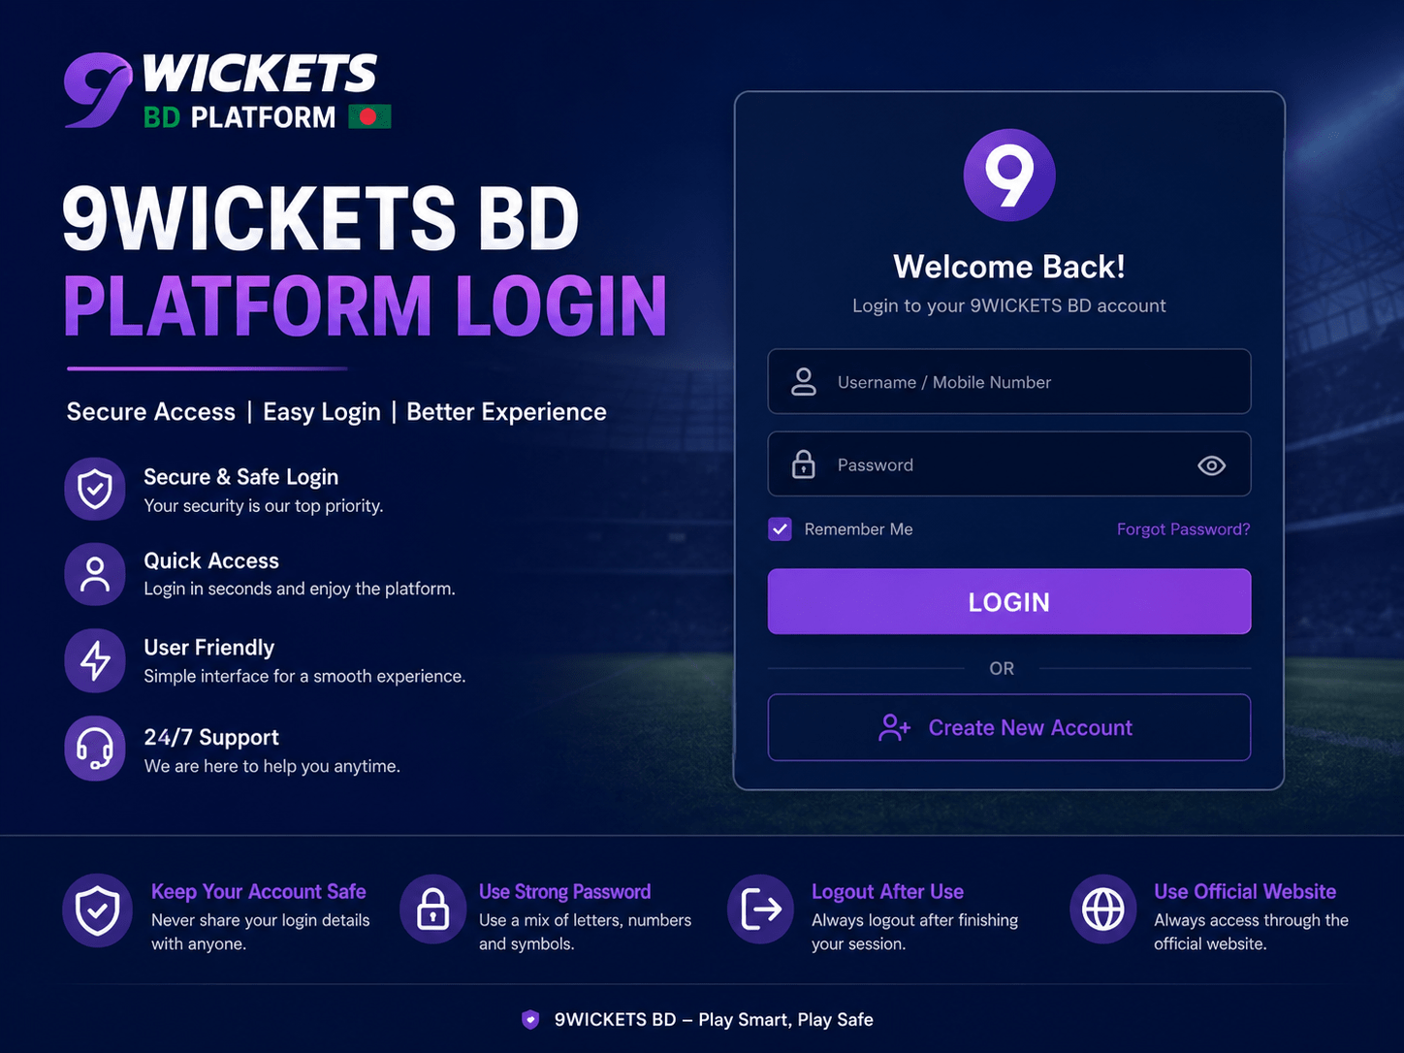Image resolution: width=1404 pixels, height=1053 pixels.
Task: Click the Create New Account button
Action: [x=1009, y=727]
